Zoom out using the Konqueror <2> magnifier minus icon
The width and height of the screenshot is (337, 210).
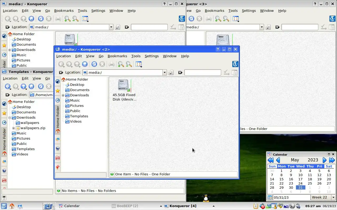pos(129,64)
